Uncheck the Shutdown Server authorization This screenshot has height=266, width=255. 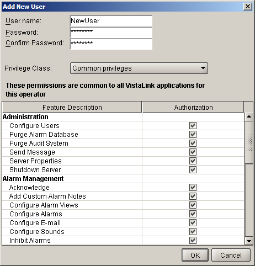click(x=193, y=170)
